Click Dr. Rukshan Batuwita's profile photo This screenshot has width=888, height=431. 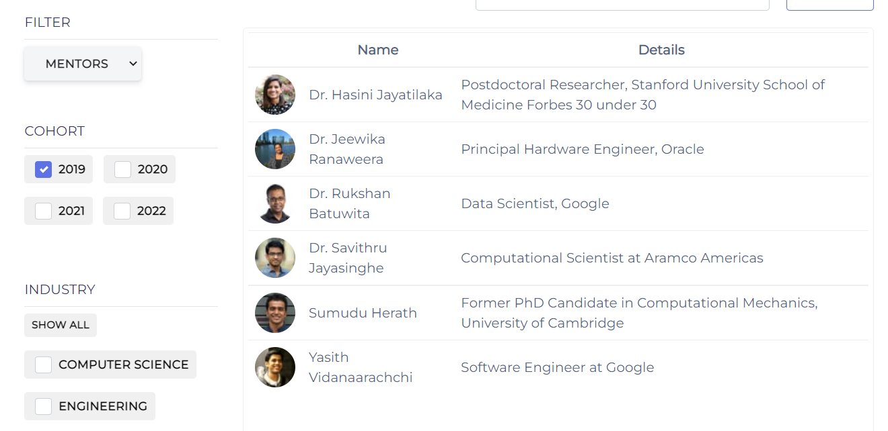[x=275, y=203]
